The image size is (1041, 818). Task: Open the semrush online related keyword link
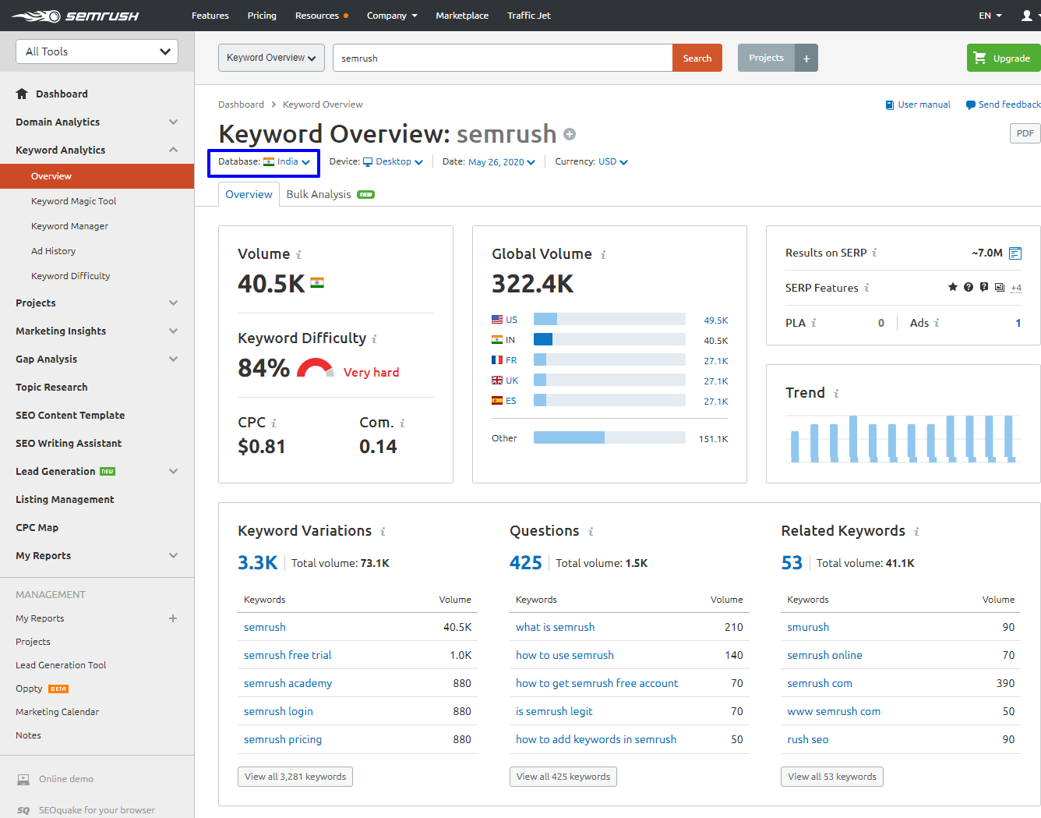click(824, 655)
